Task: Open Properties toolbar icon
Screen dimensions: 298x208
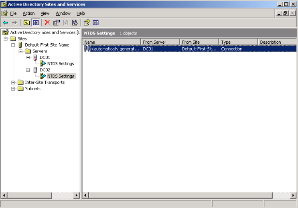Action: [57, 23]
